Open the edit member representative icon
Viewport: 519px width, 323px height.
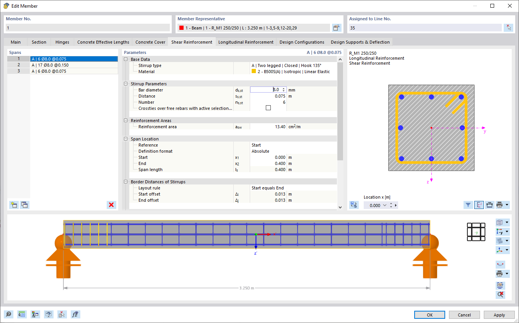click(x=337, y=28)
